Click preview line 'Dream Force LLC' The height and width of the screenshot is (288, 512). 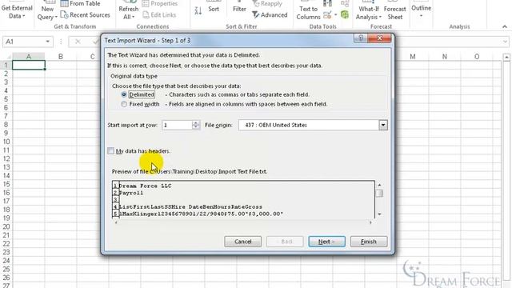coord(145,186)
